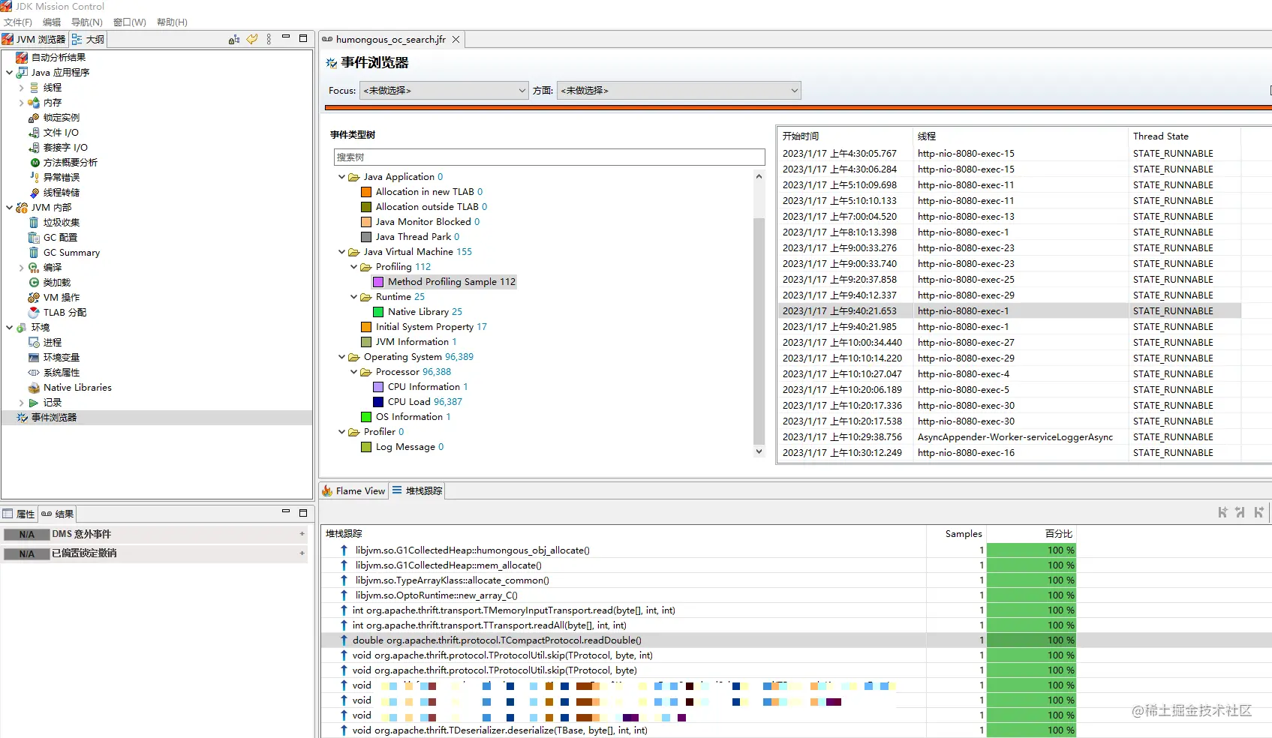Close the humongous_oc_search.jfr tab

[456, 40]
